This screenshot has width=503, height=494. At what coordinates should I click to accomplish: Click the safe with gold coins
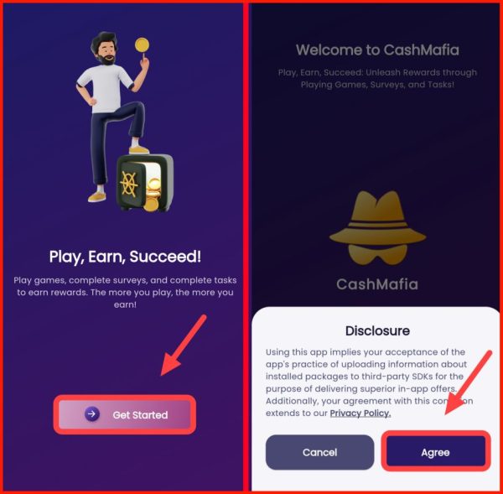(145, 183)
